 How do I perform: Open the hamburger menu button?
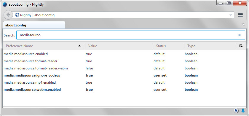pyautogui.click(x=240, y=15)
